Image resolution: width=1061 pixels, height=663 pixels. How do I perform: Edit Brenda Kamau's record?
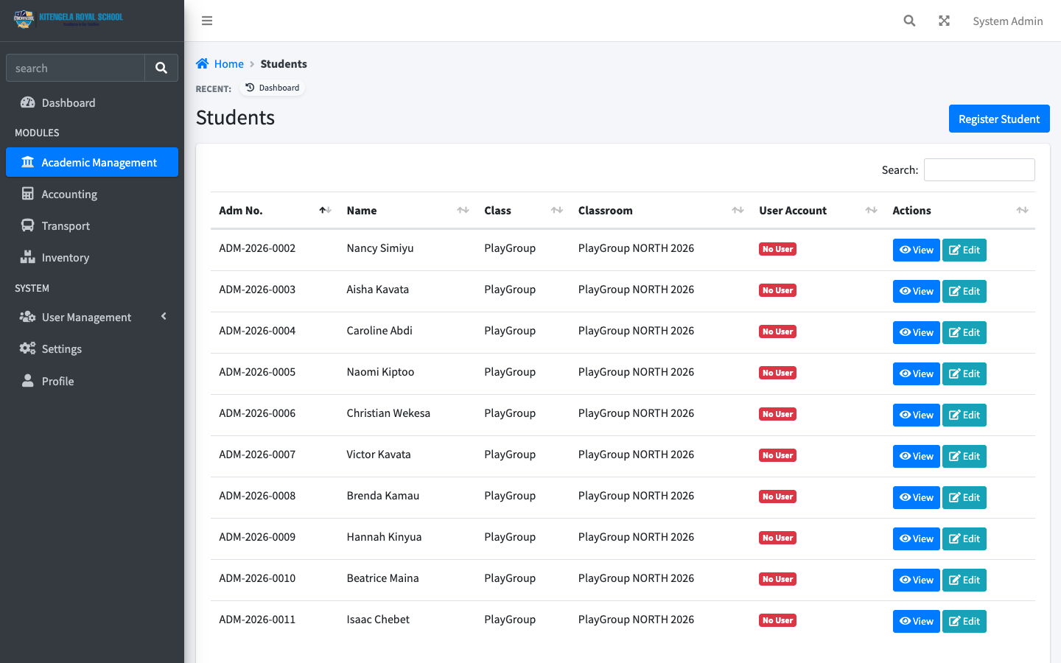(x=964, y=497)
